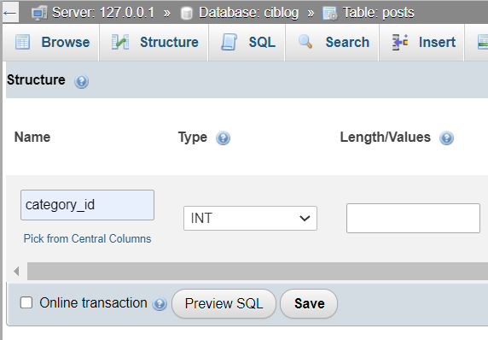
Task: Click the empty Length/Values input field
Action: (x=413, y=218)
